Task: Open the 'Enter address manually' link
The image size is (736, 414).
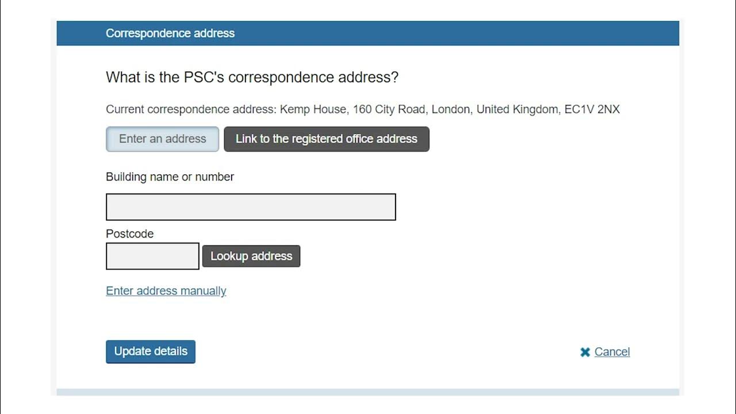Action: 166,291
